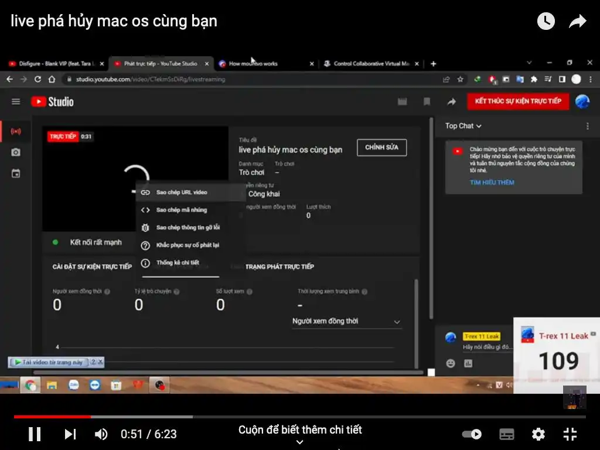Viewport: 600px width, 450px height.
Task: Click the Hãy nói điều gì đó chat field
Action: (x=487, y=347)
